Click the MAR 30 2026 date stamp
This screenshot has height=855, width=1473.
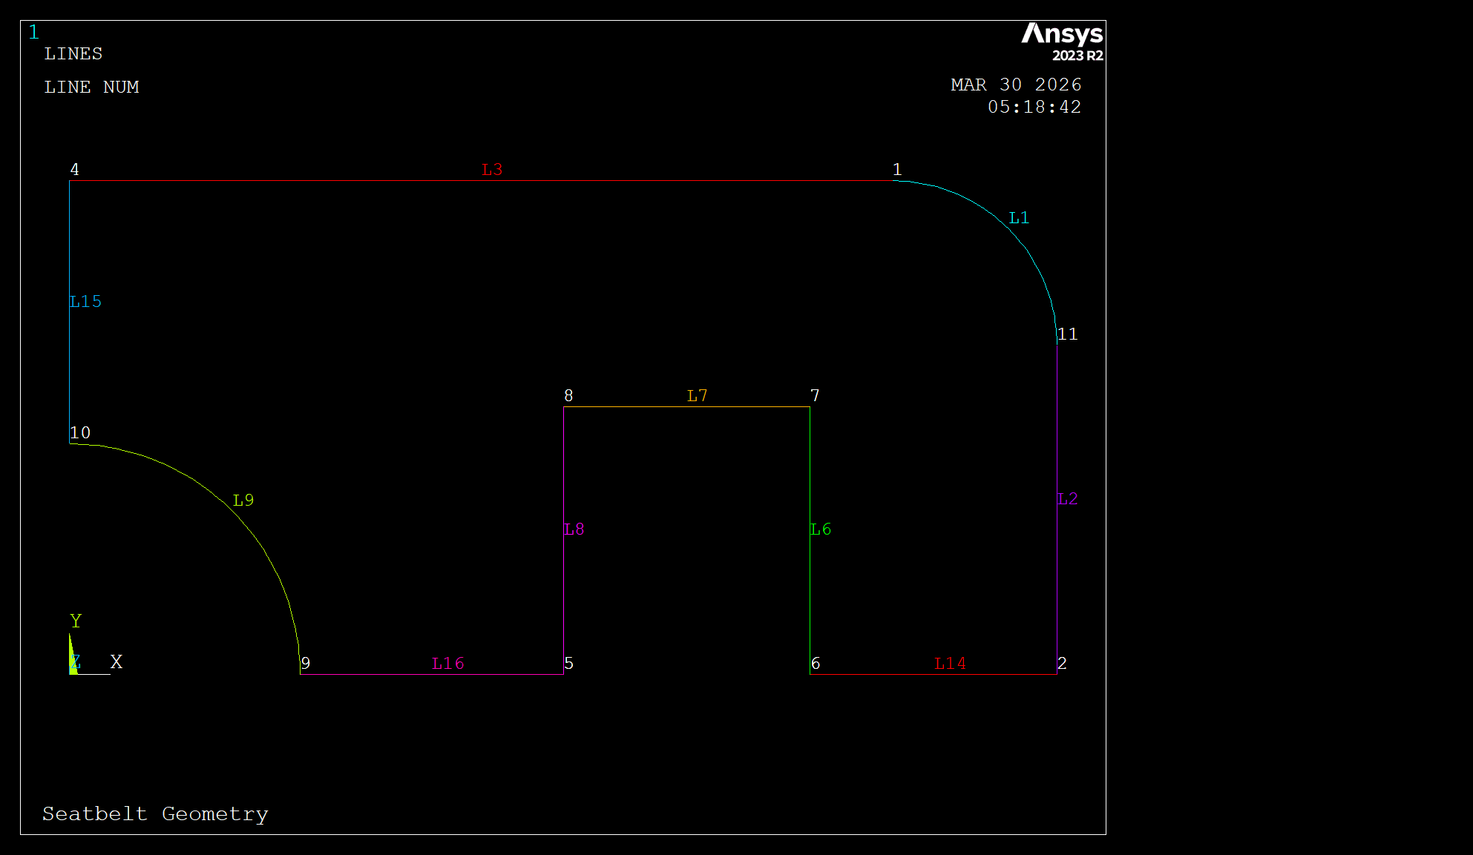pyautogui.click(x=1016, y=85)
